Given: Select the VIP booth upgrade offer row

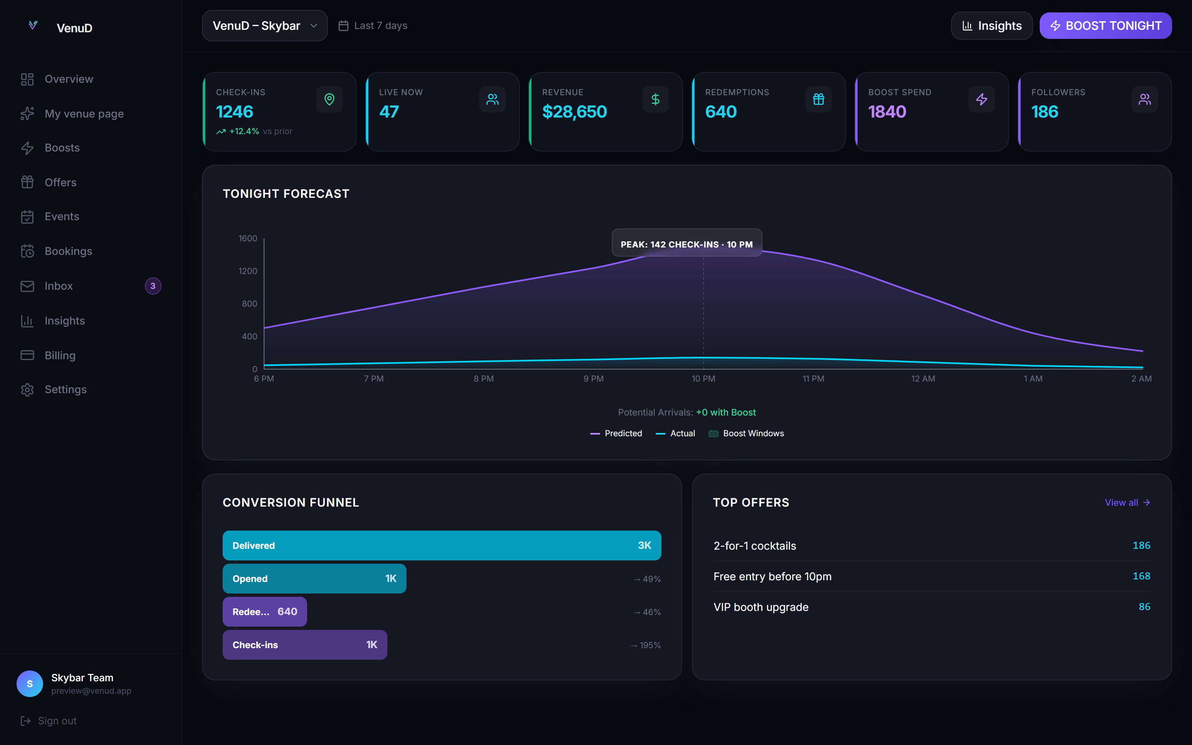Looking at the screenshot, I should click(x=932, y=607).
